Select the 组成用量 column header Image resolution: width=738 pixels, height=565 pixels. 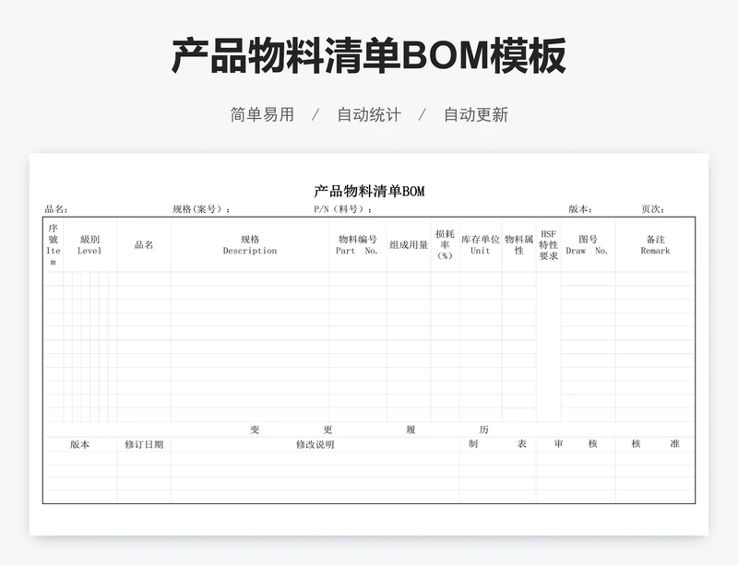click(x=409, y=244)
